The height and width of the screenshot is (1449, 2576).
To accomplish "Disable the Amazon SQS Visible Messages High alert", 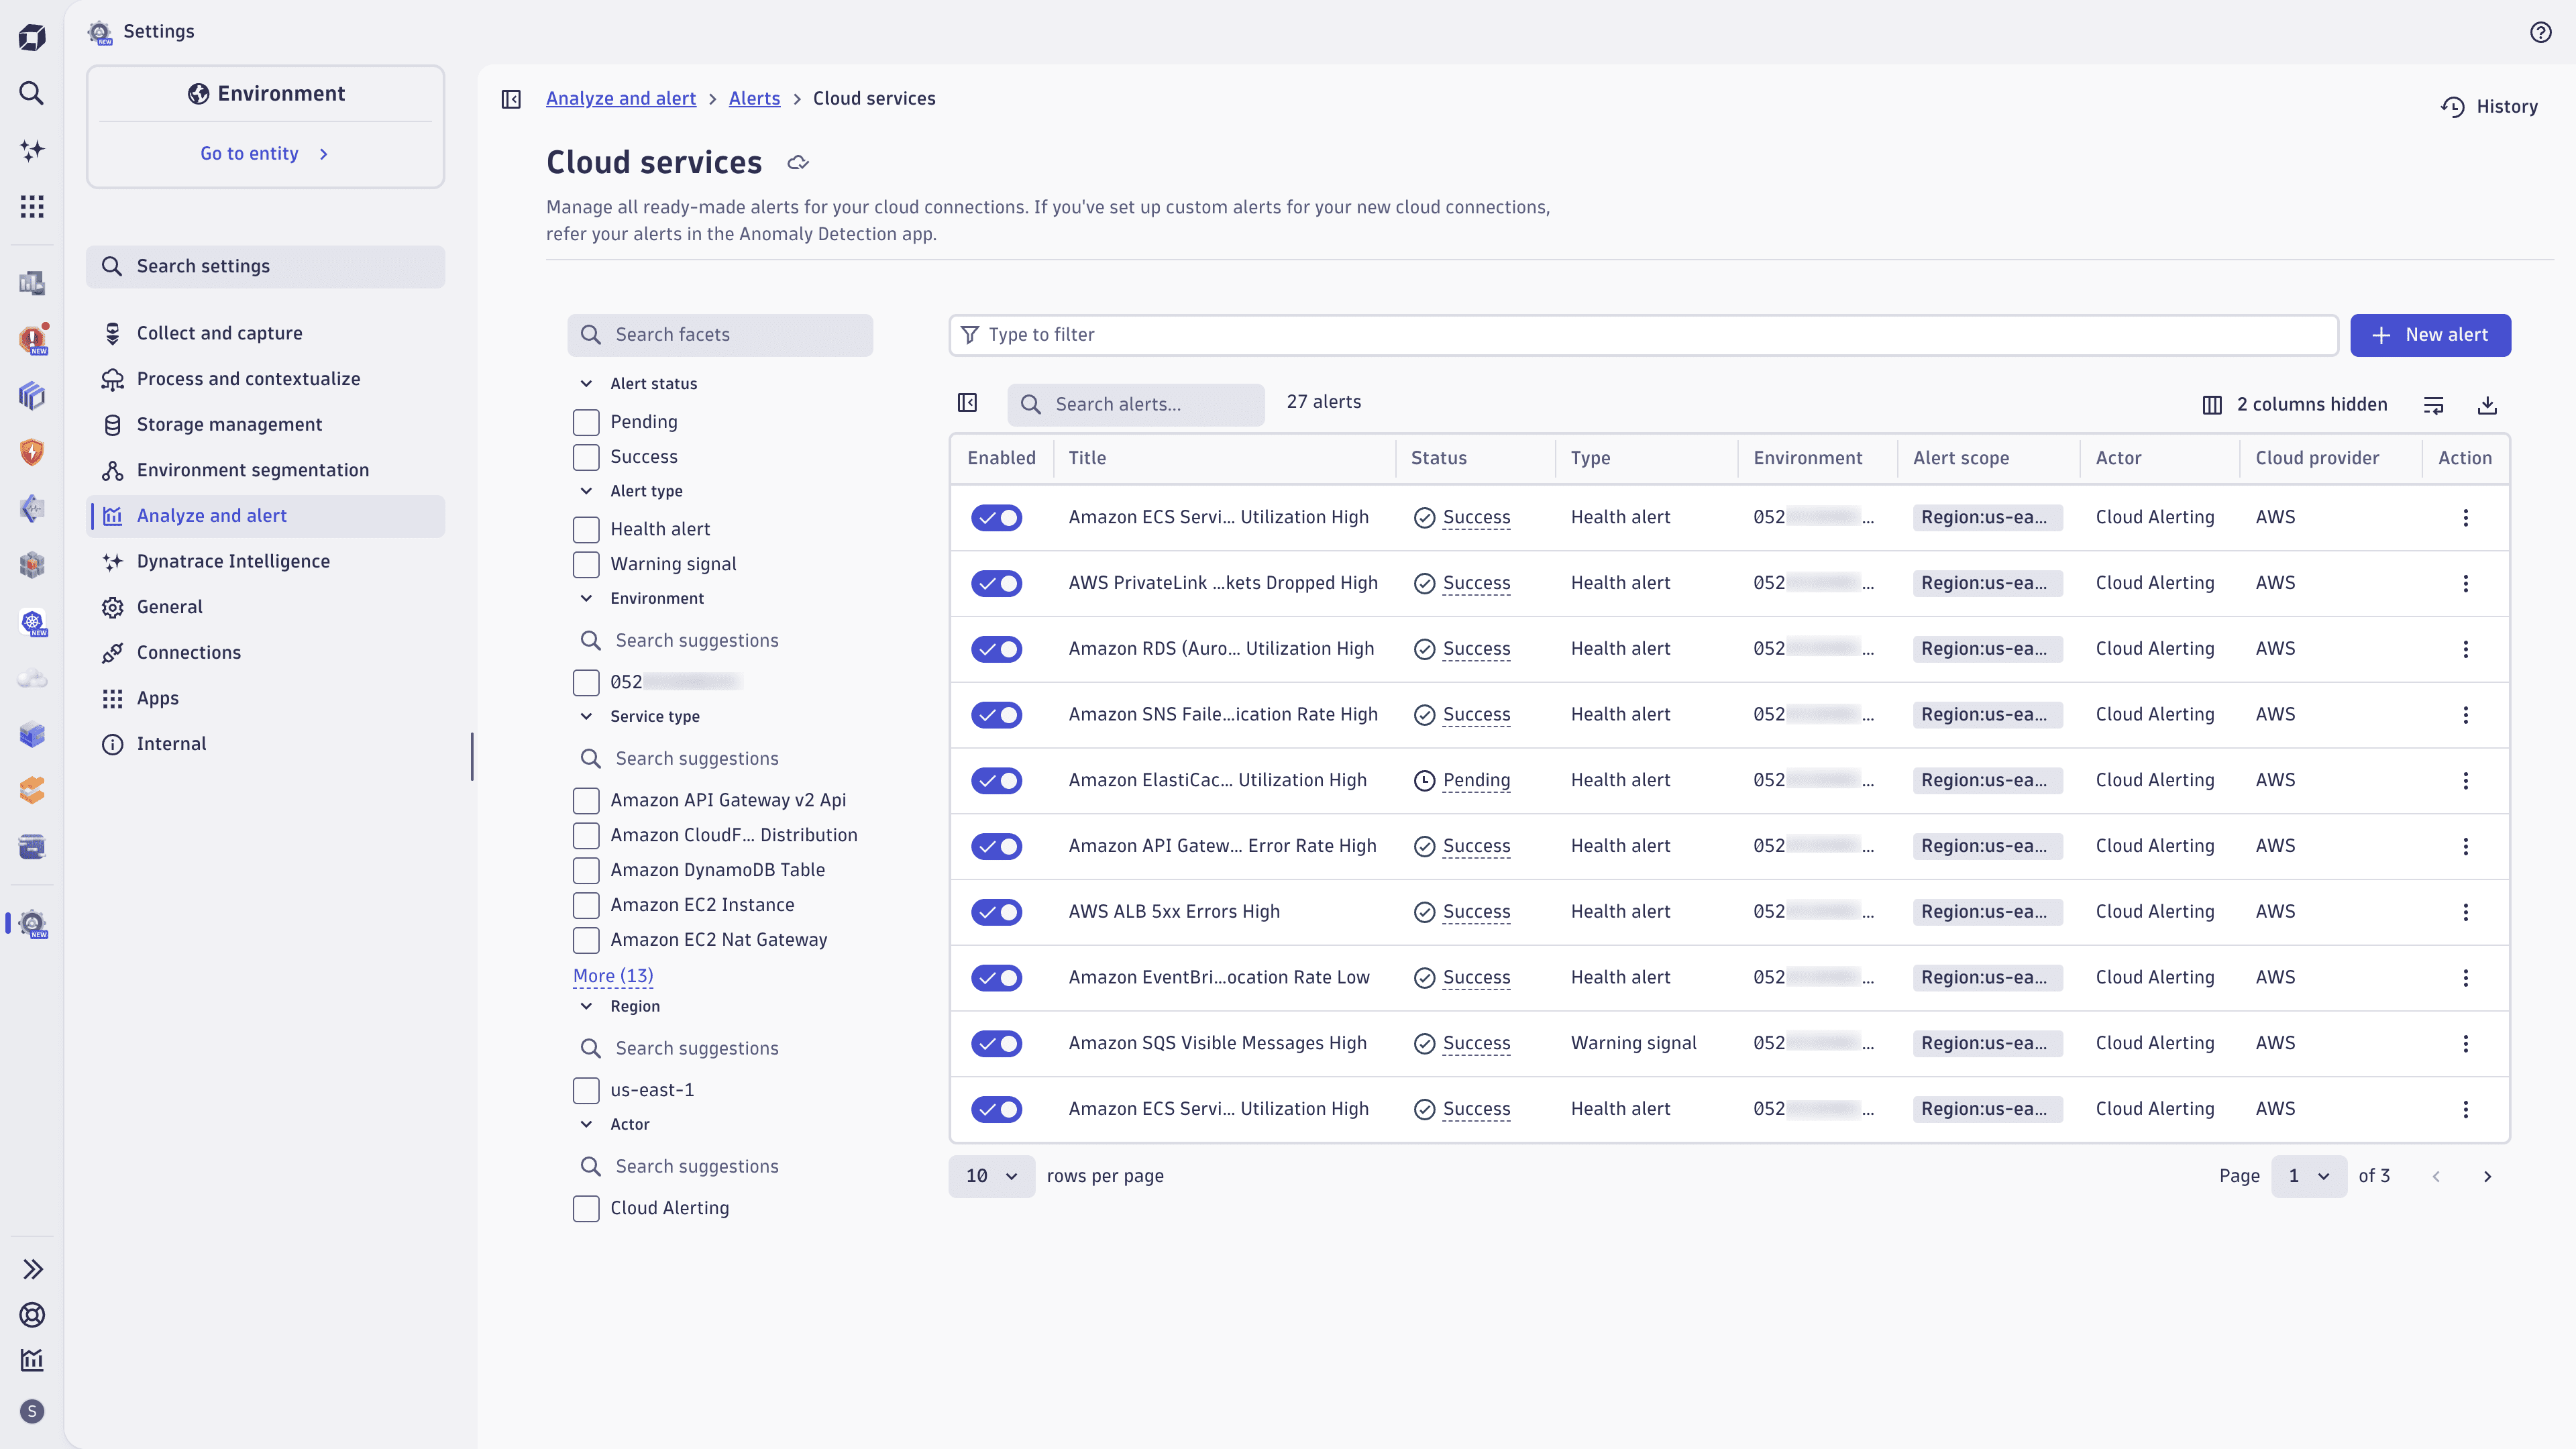I will pyautogui.click(x=996, y=1044).
